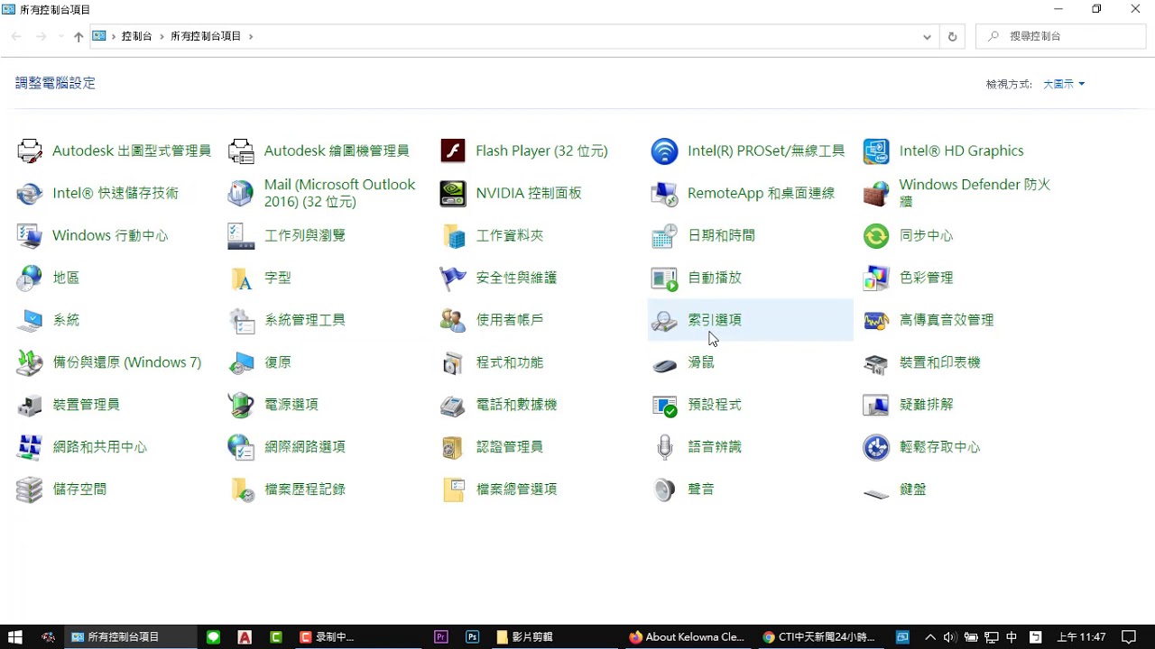Viewport: 1155px width, 649px height.
Task: Open the 索引選項 magnifier icon
Action: tap(664, 320)
